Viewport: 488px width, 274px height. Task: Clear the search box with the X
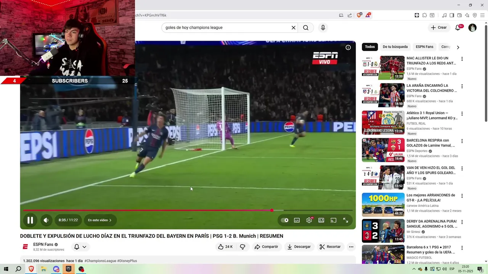(294, 27)
